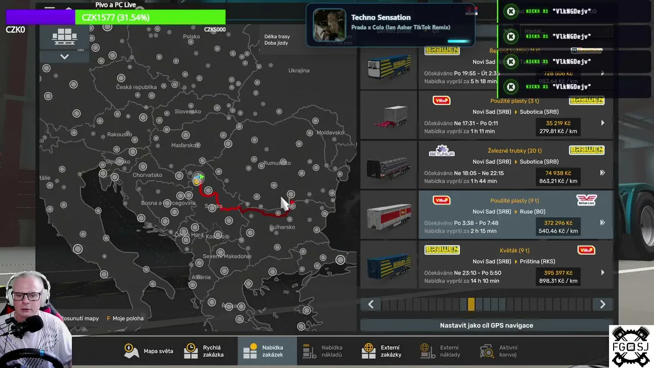Go to next page of job offers
The width and height of the screenshot is (654, 368).
[602, 304]
